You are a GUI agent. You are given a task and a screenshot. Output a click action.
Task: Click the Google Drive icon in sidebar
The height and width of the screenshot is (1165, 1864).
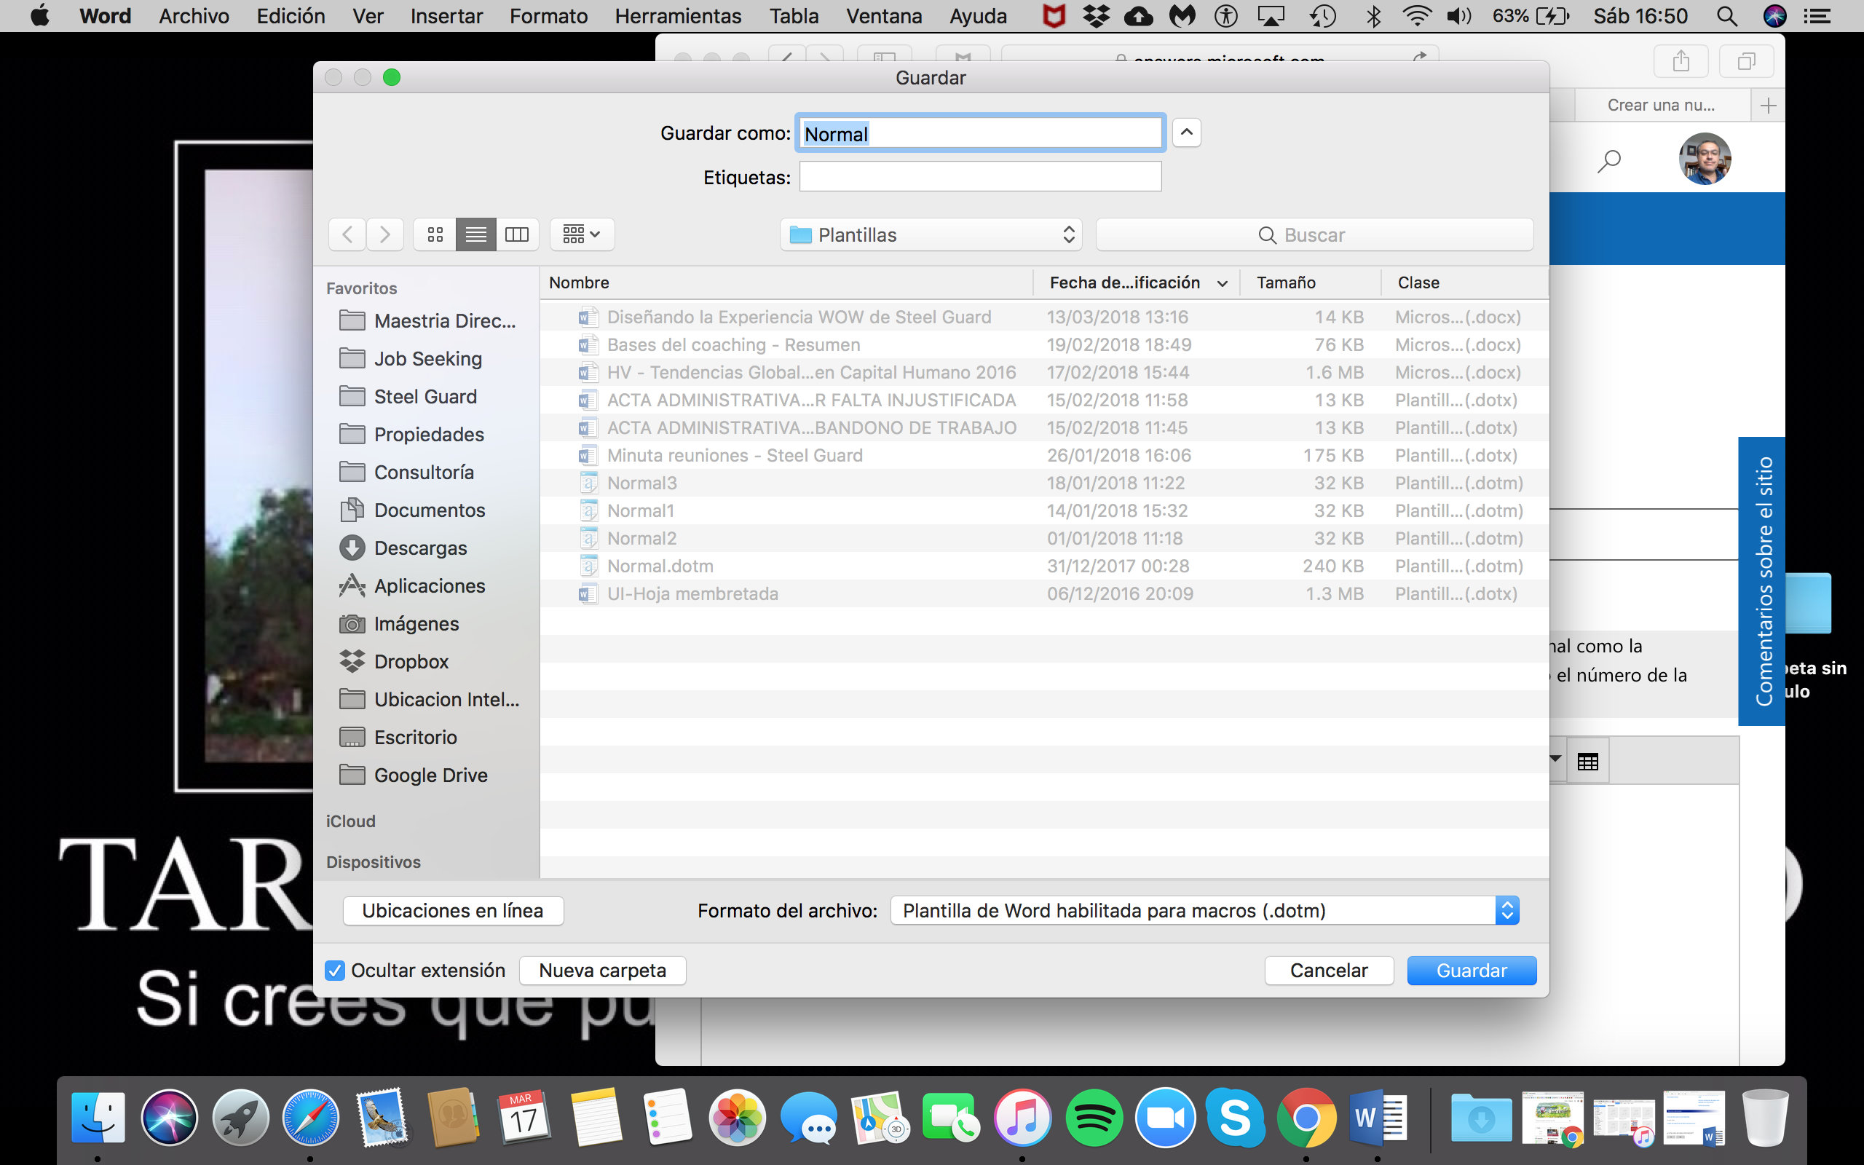pos(352,775)
